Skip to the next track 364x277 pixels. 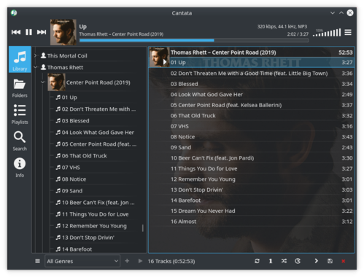pos(42,32)
